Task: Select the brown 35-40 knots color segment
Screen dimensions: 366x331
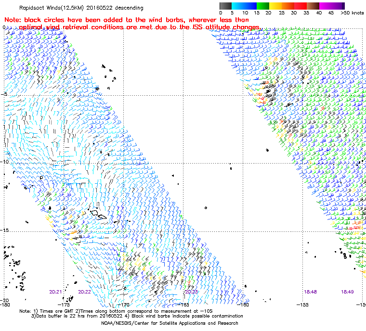Action: (313, 6)
